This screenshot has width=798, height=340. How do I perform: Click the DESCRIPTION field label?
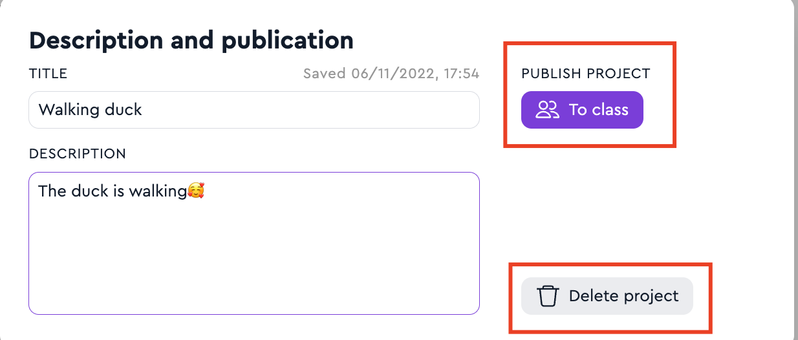[x=77, y=154]
